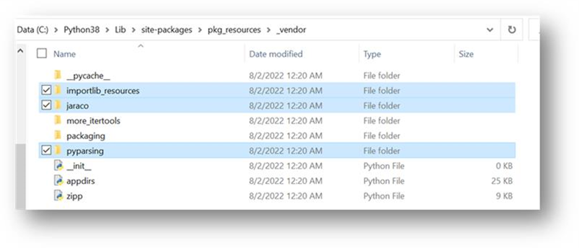Viewport: 579px width, 248px height.
Task: Click the refresh icon beside address bar
Action: click(511, 30)
